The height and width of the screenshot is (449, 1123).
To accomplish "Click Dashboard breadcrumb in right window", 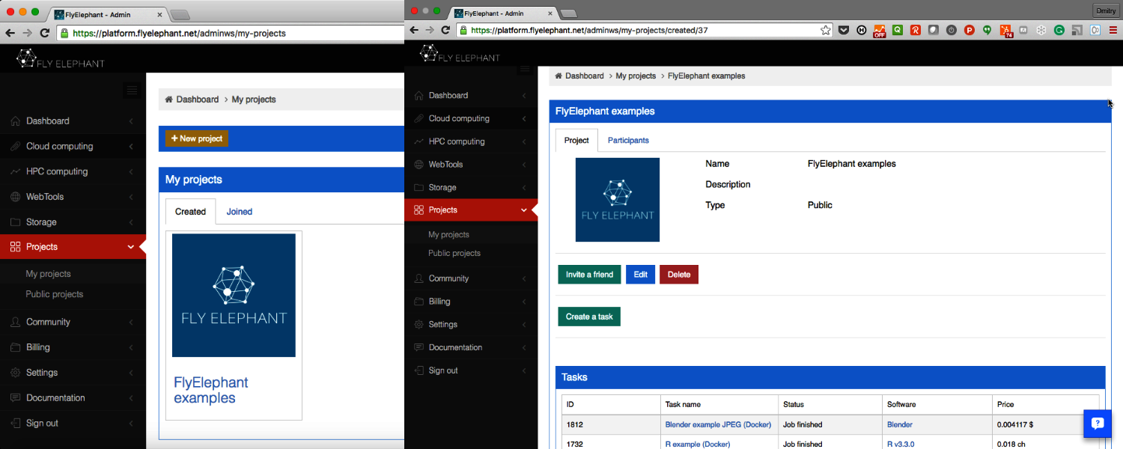I will (x=584, y=76).
